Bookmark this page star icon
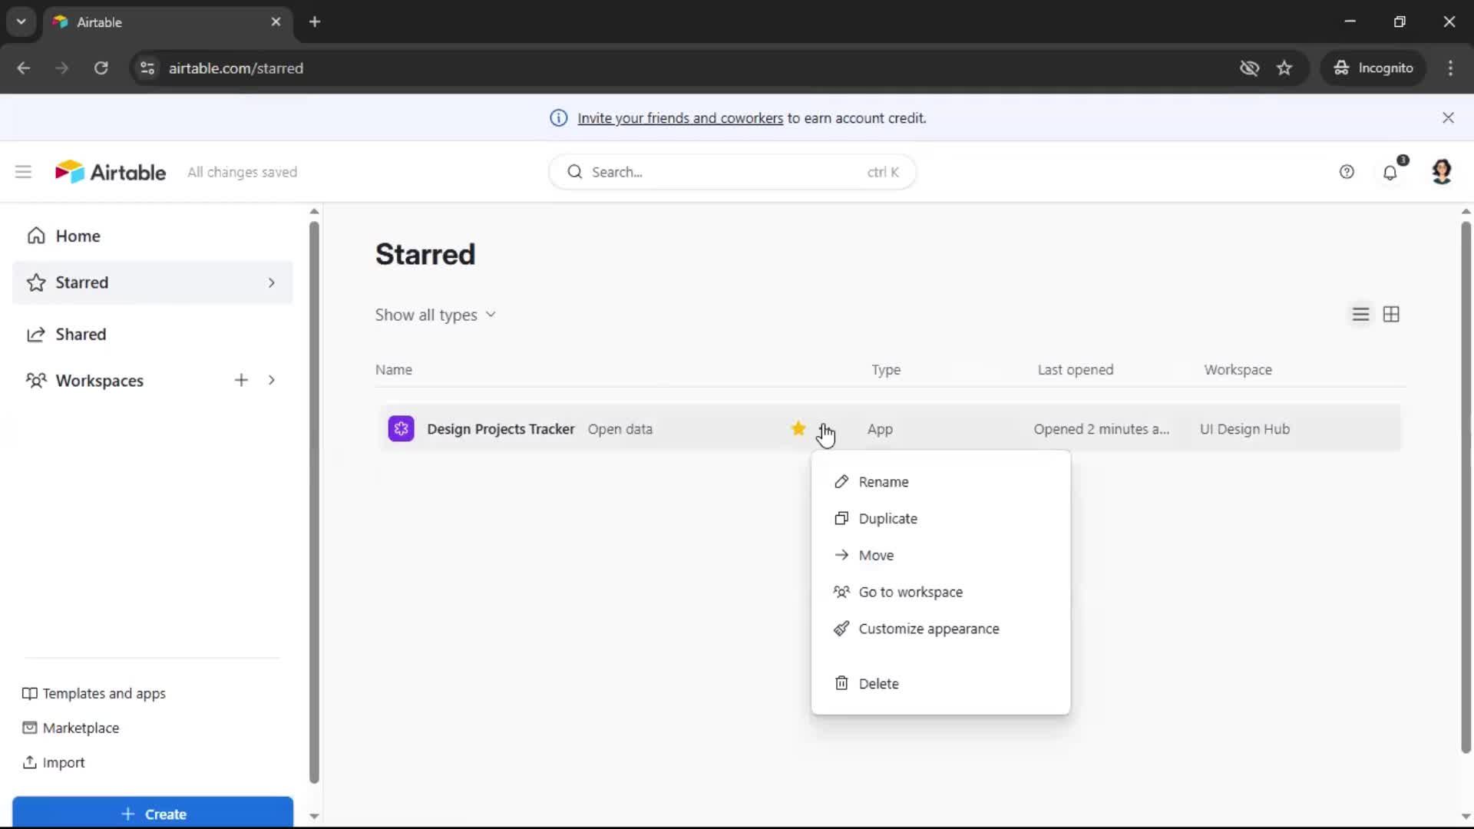Viewport: 1474px width, 829px height. coord(1284,68)
